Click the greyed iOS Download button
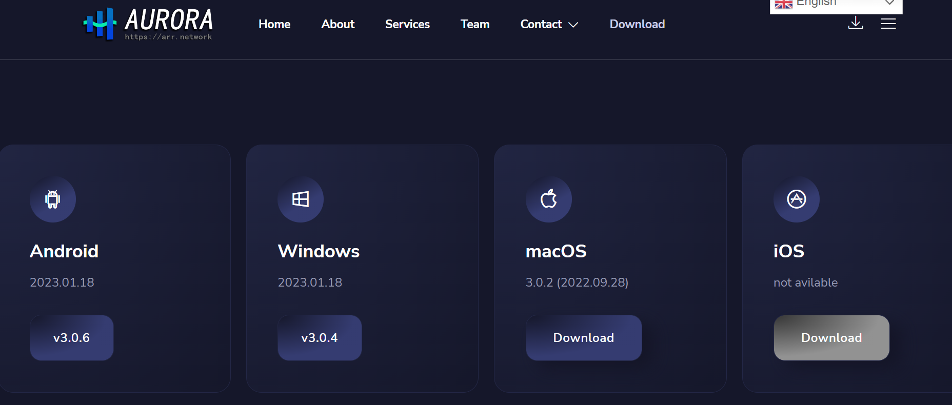Image resolution: width=952 pixels, height=405 pixels. [x=831, y=338]
